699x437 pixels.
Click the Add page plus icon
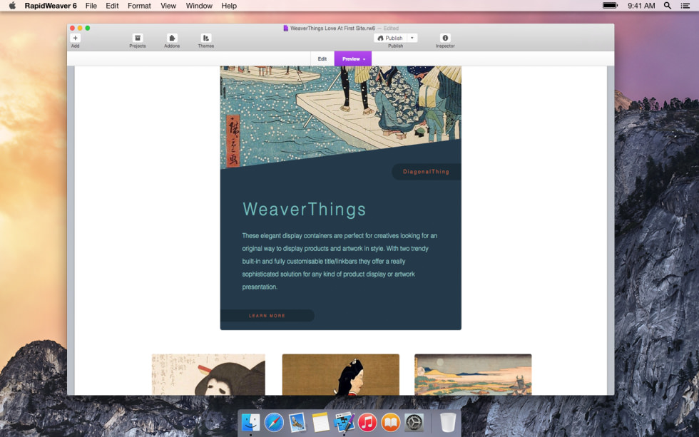point(76,38)
